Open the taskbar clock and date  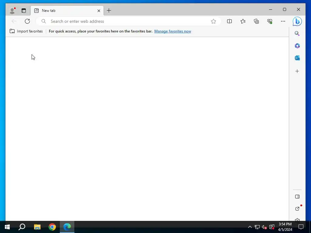click(285, 227)
